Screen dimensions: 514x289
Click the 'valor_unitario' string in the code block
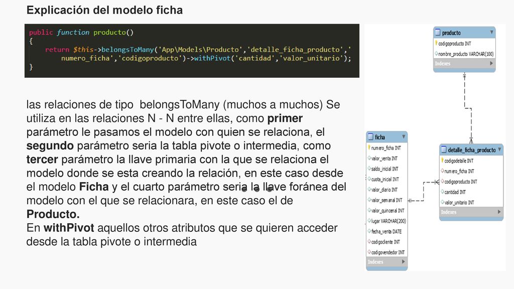point(311,58)
